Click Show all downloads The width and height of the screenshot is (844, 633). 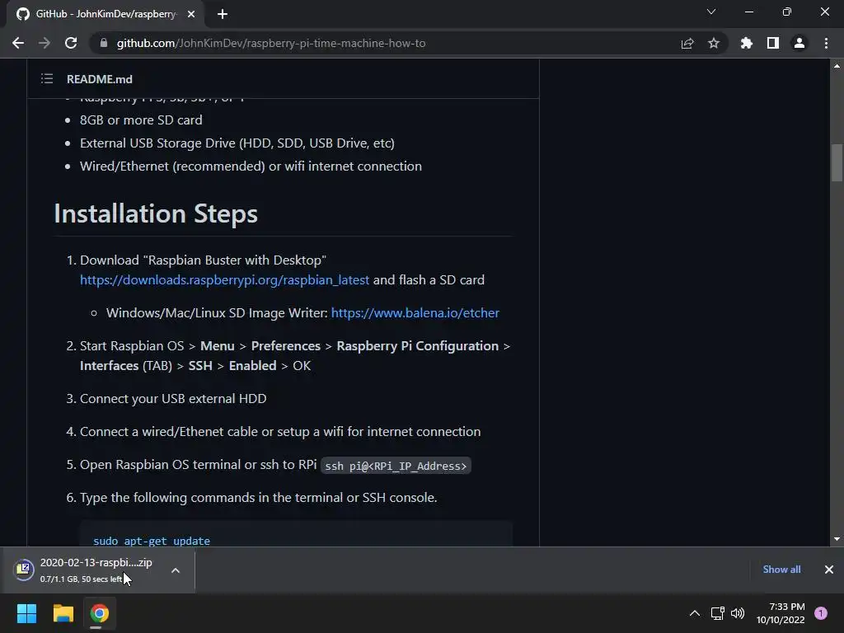pos(781,570)
